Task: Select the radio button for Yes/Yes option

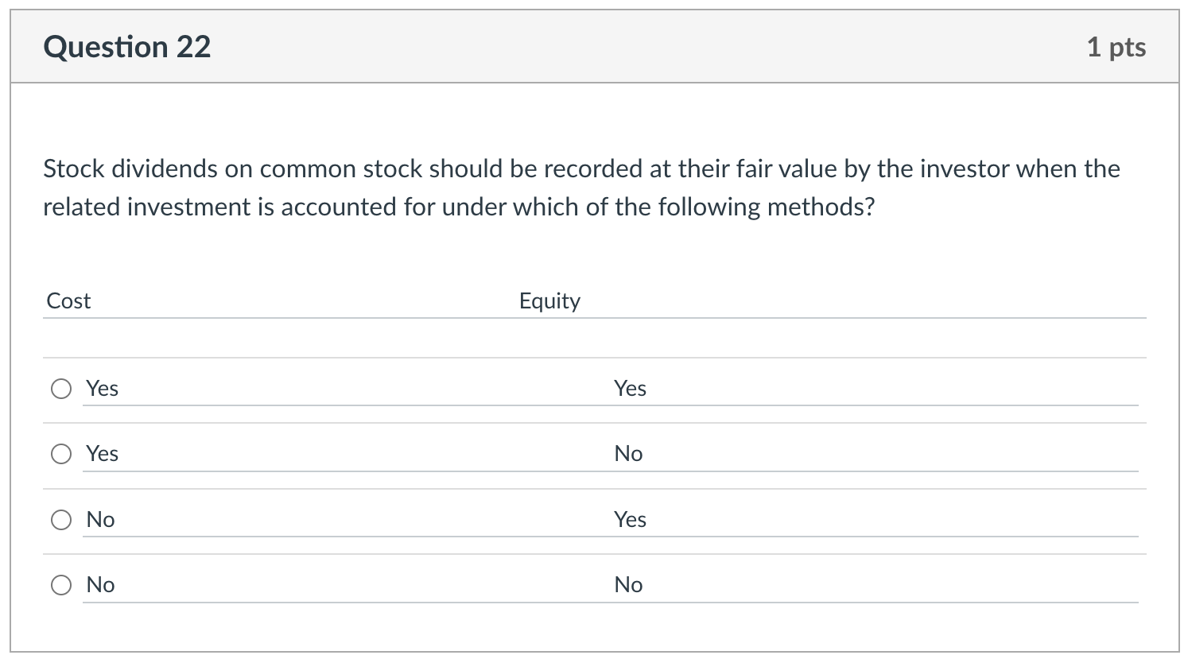Action: [x=60, y=389]
